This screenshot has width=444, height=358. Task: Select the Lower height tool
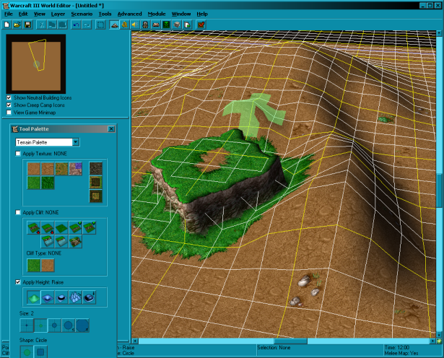click(x=48, y=297)
